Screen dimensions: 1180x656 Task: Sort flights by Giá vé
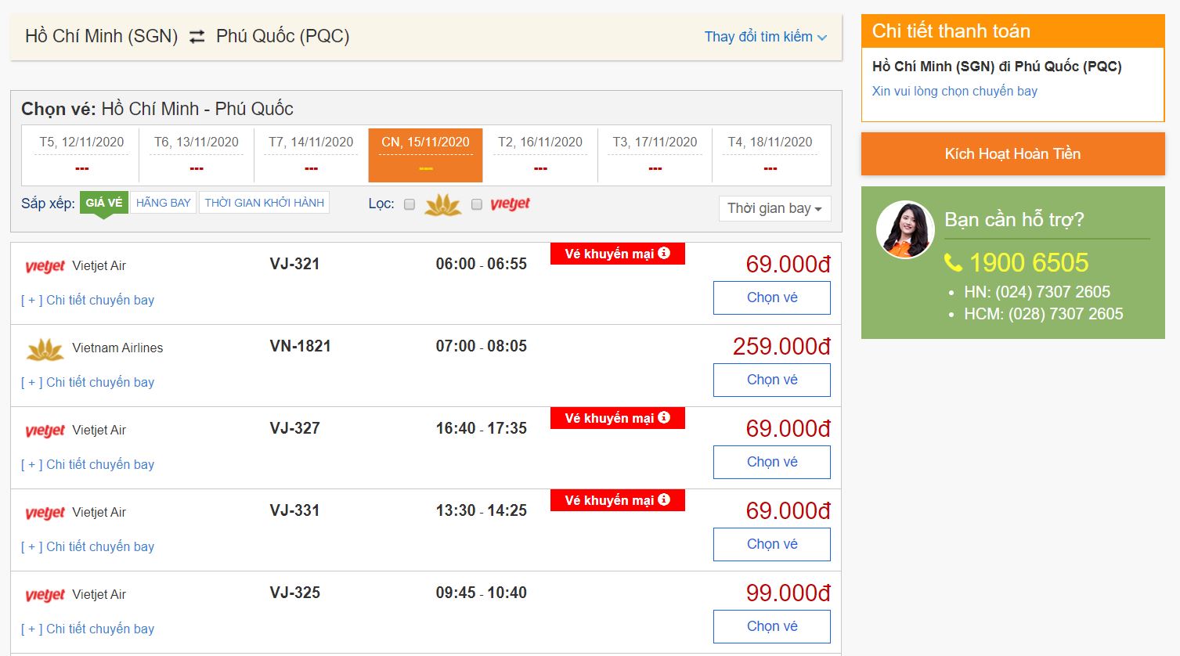pos(103,203)
